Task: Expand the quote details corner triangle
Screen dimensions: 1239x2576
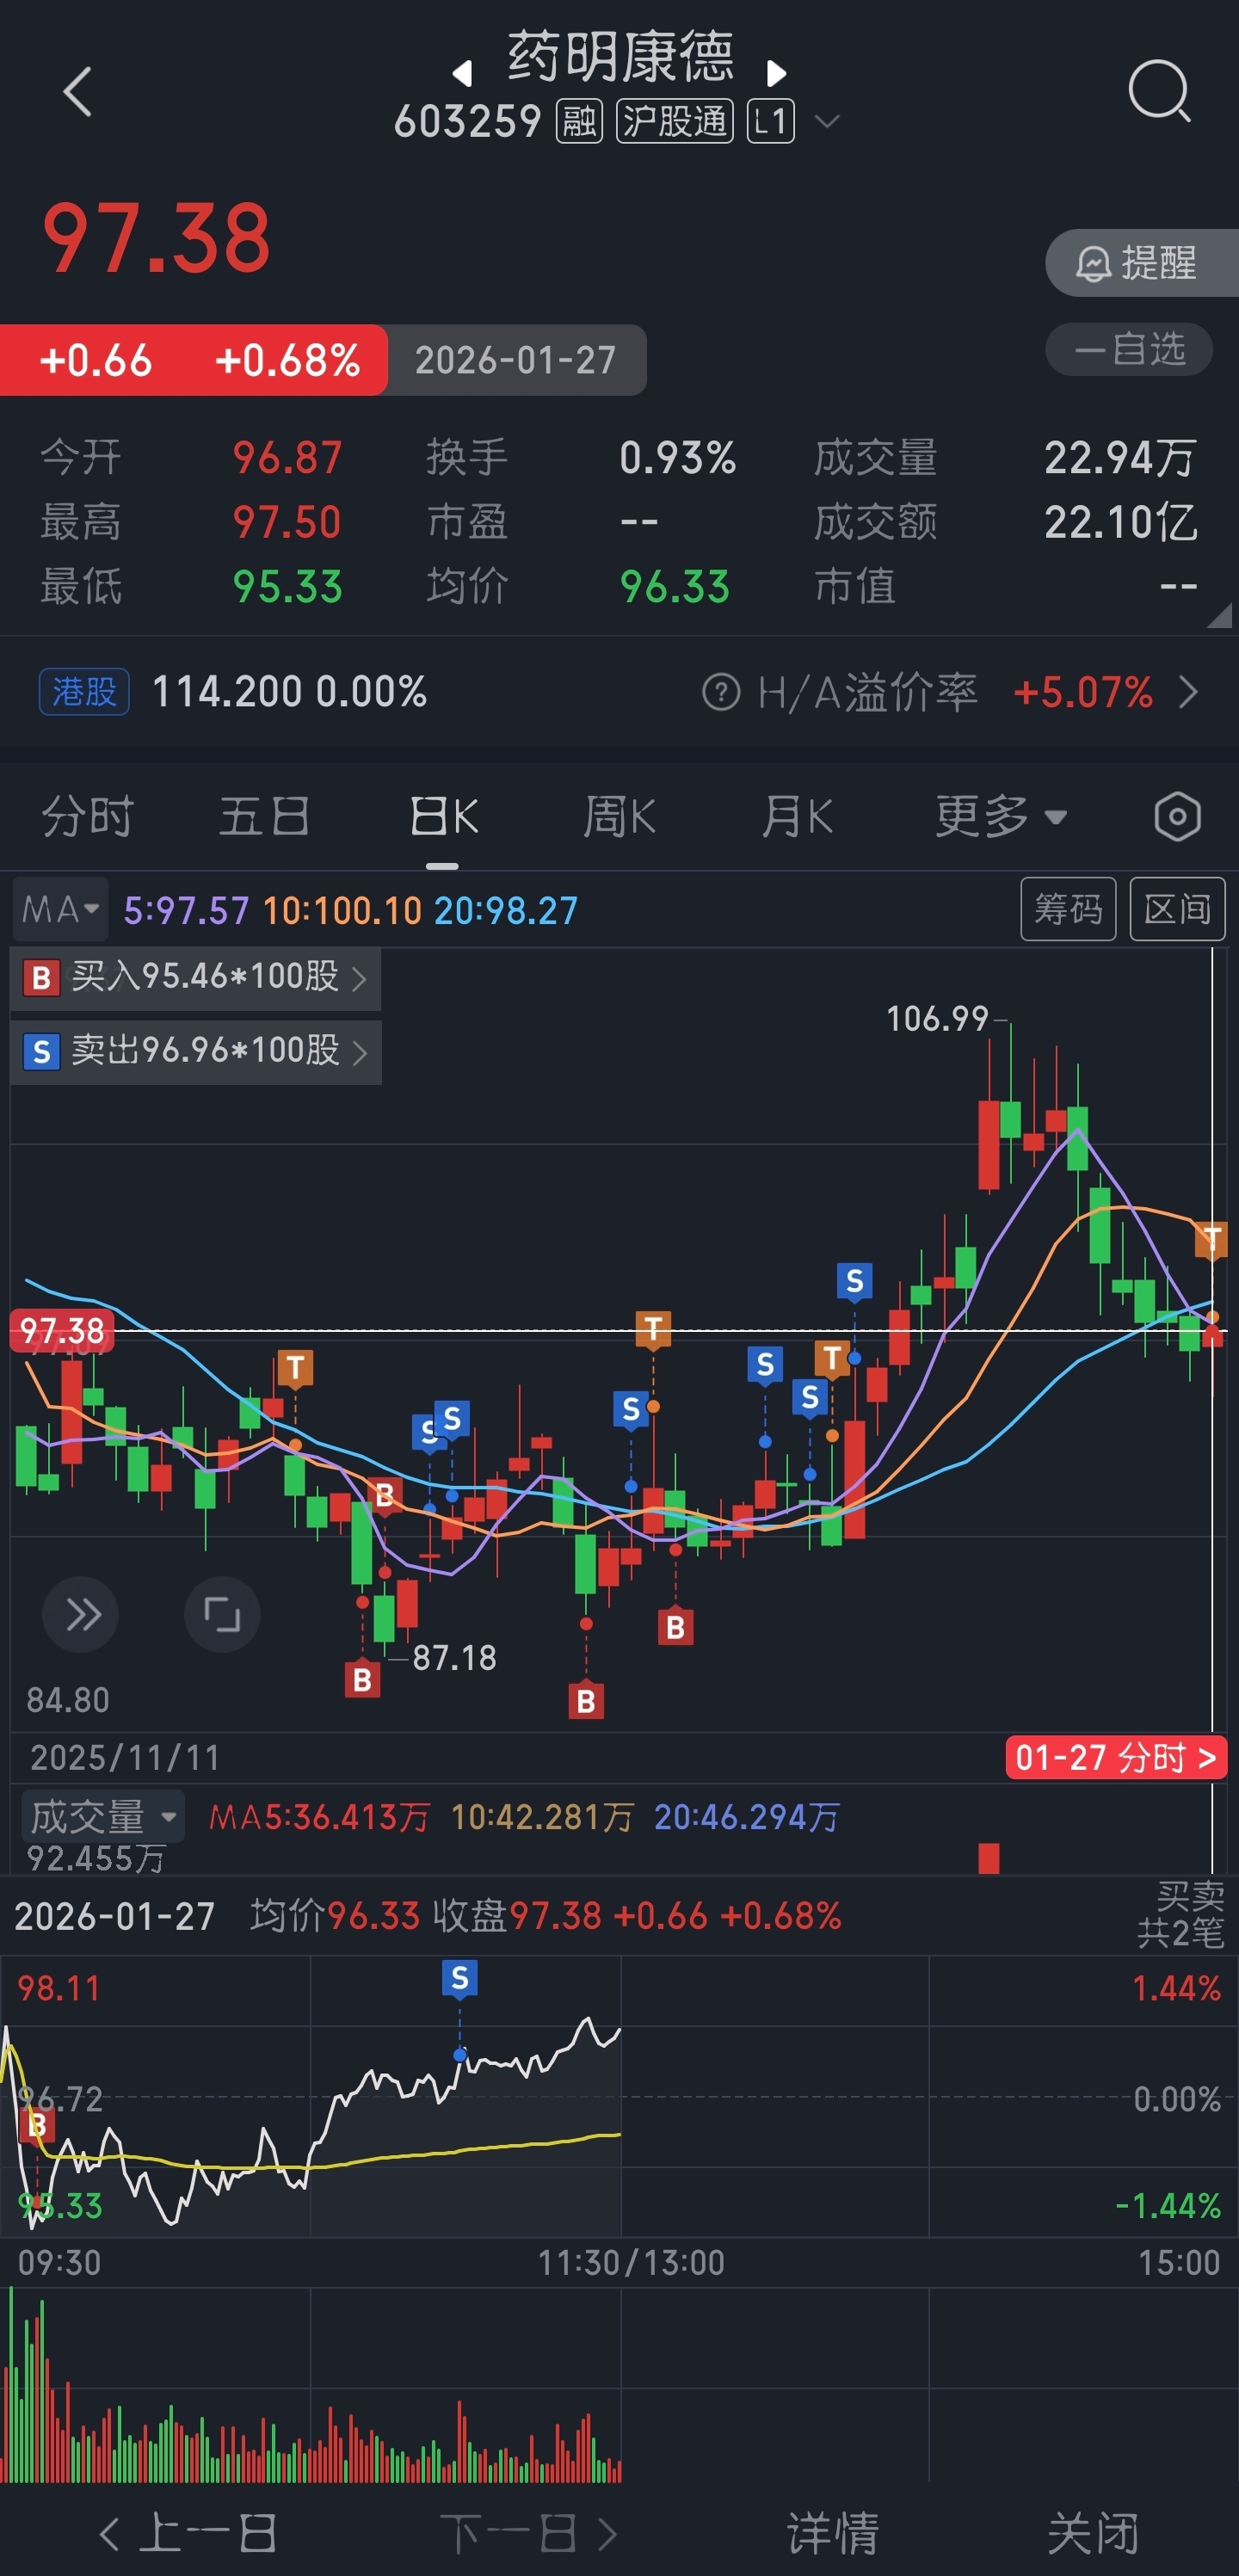Action: pyautogui.click(x=1219, y=616)
